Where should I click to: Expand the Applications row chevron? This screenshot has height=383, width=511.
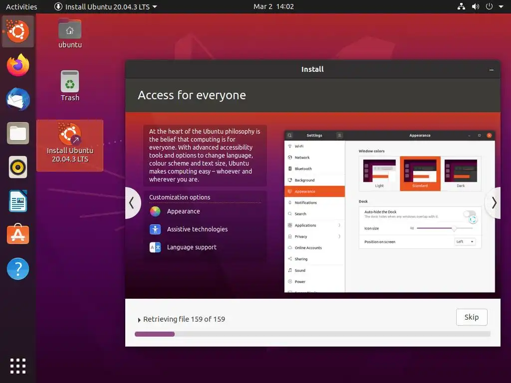pyautogui.click(x=339, y=225)
